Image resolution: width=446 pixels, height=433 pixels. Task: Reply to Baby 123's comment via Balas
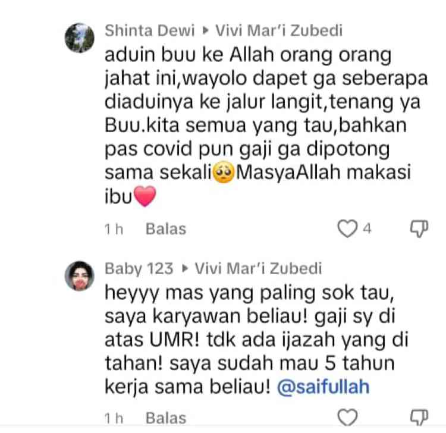click(x=166, y=418)
